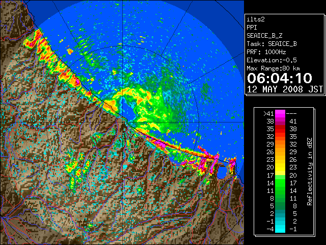Click the Reflectivity in dBZ axis label
326x245 pixels.
tap(310, 171)
